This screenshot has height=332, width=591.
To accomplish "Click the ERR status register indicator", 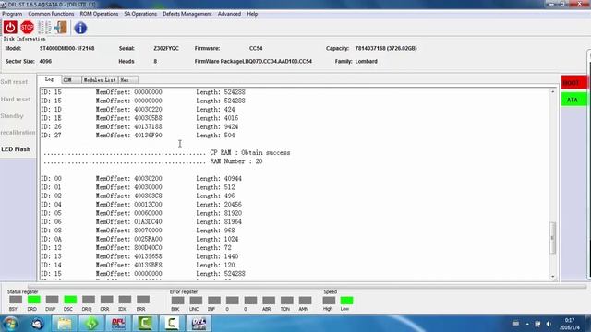I will pyautogui.click(x=143, y=300).
